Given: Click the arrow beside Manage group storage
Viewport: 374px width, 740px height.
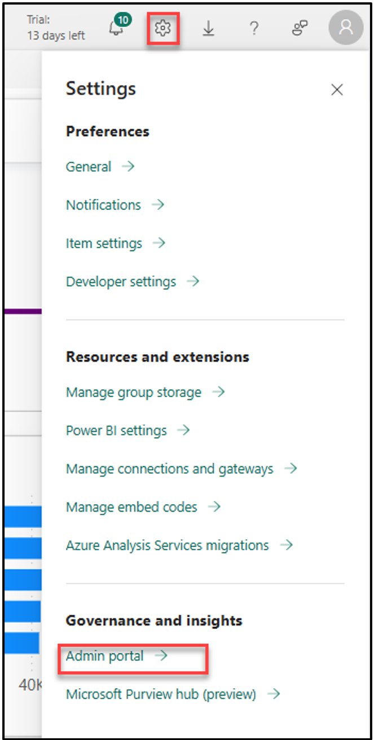Looking at the screenshot, I should [x=219, y=391].
